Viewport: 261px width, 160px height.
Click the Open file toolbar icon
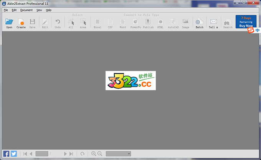(x=9, y=22)
